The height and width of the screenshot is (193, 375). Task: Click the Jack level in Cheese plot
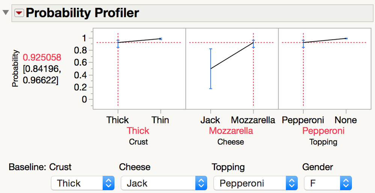tap(210, 120)
